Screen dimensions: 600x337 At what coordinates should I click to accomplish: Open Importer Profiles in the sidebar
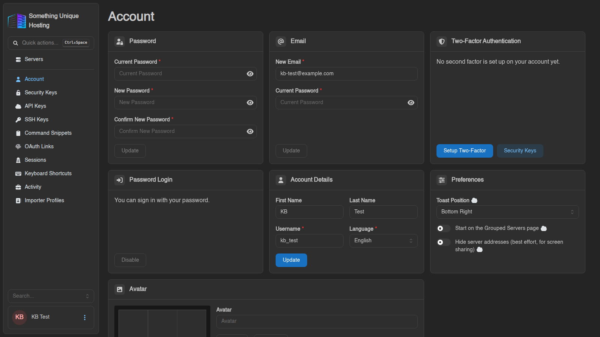pyautogui.click(x=51, y=201)
